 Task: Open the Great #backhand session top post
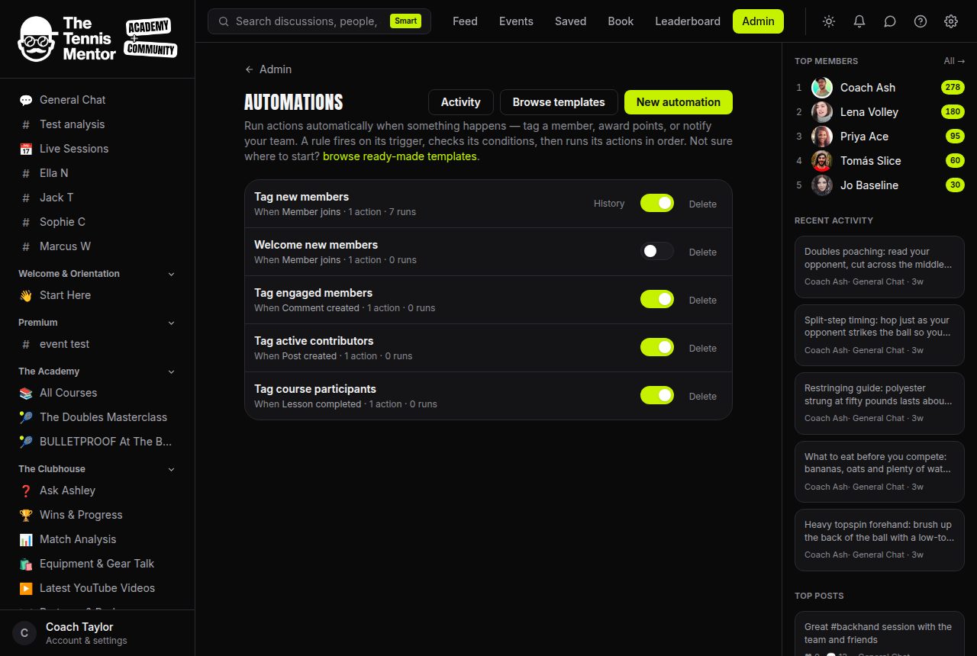[x=879, y=634]
